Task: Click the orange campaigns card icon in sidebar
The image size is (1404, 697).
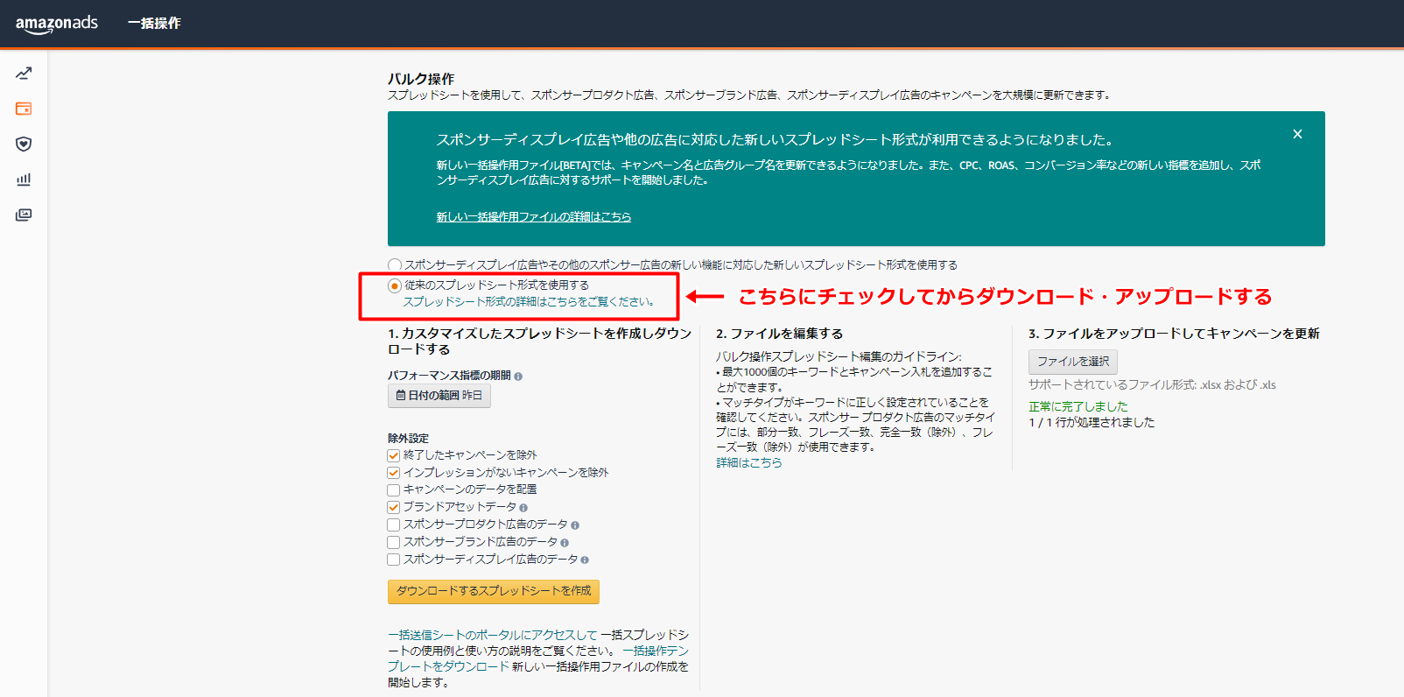Action: coord(24,109)
